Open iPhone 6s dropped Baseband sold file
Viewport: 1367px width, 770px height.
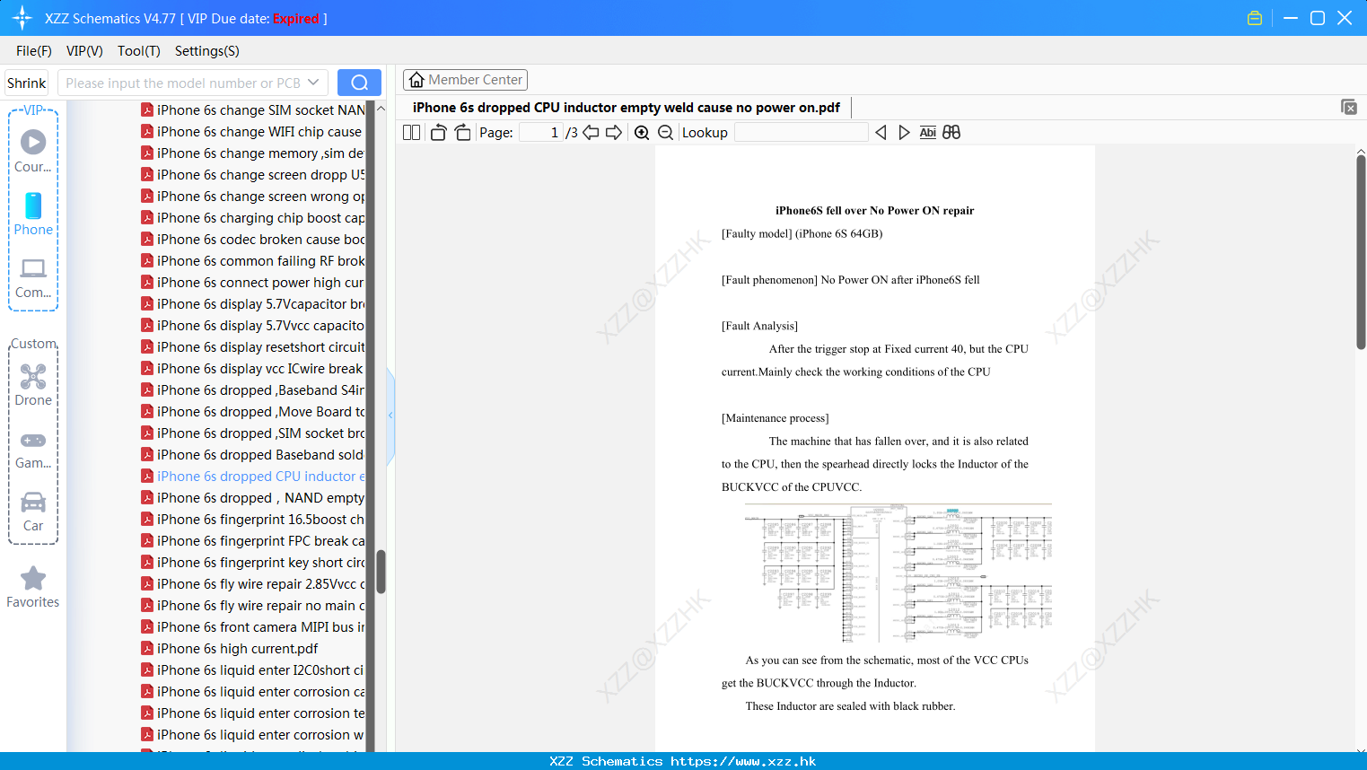(x=253, y=455)
